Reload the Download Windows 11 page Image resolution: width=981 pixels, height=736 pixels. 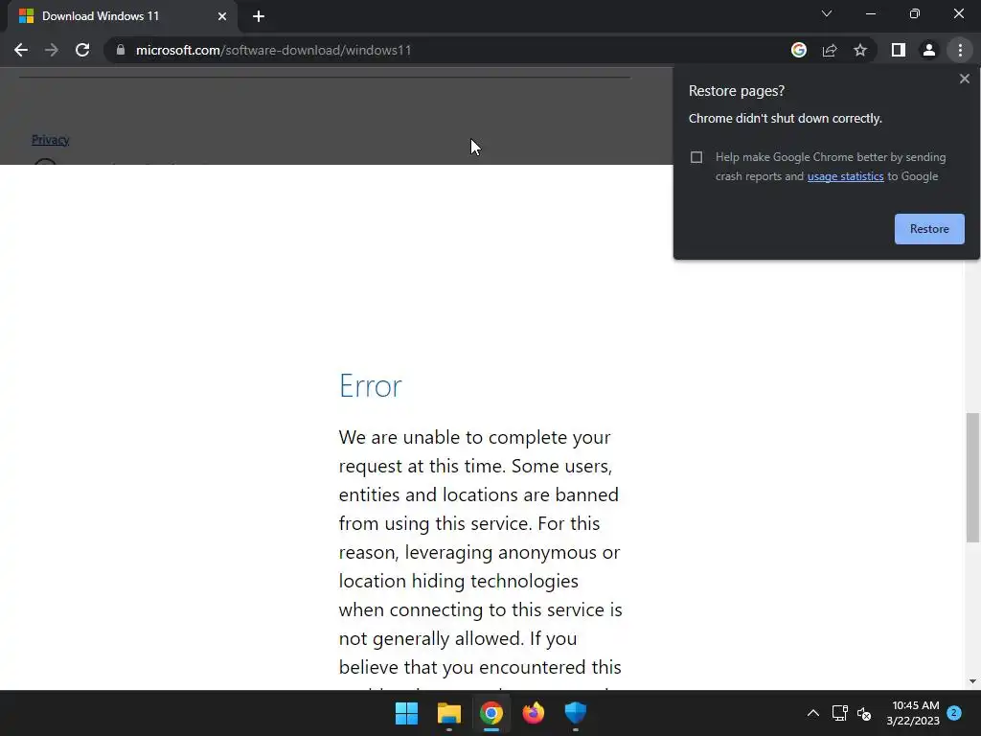82,50
